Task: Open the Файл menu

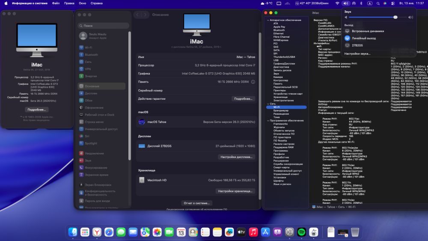Action: pos(56,3)
